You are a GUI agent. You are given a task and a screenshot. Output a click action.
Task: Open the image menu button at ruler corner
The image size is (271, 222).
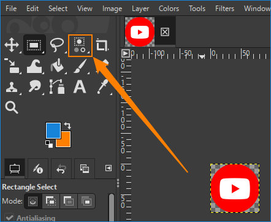pyautogui.click(x=126, y=53)
